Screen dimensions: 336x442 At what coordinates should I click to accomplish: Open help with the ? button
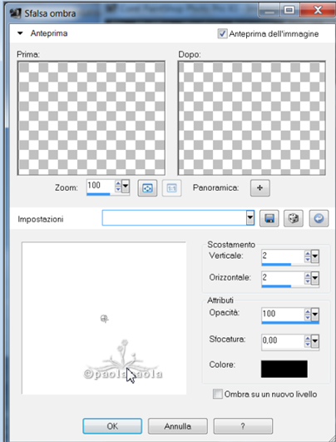[243, 426]
